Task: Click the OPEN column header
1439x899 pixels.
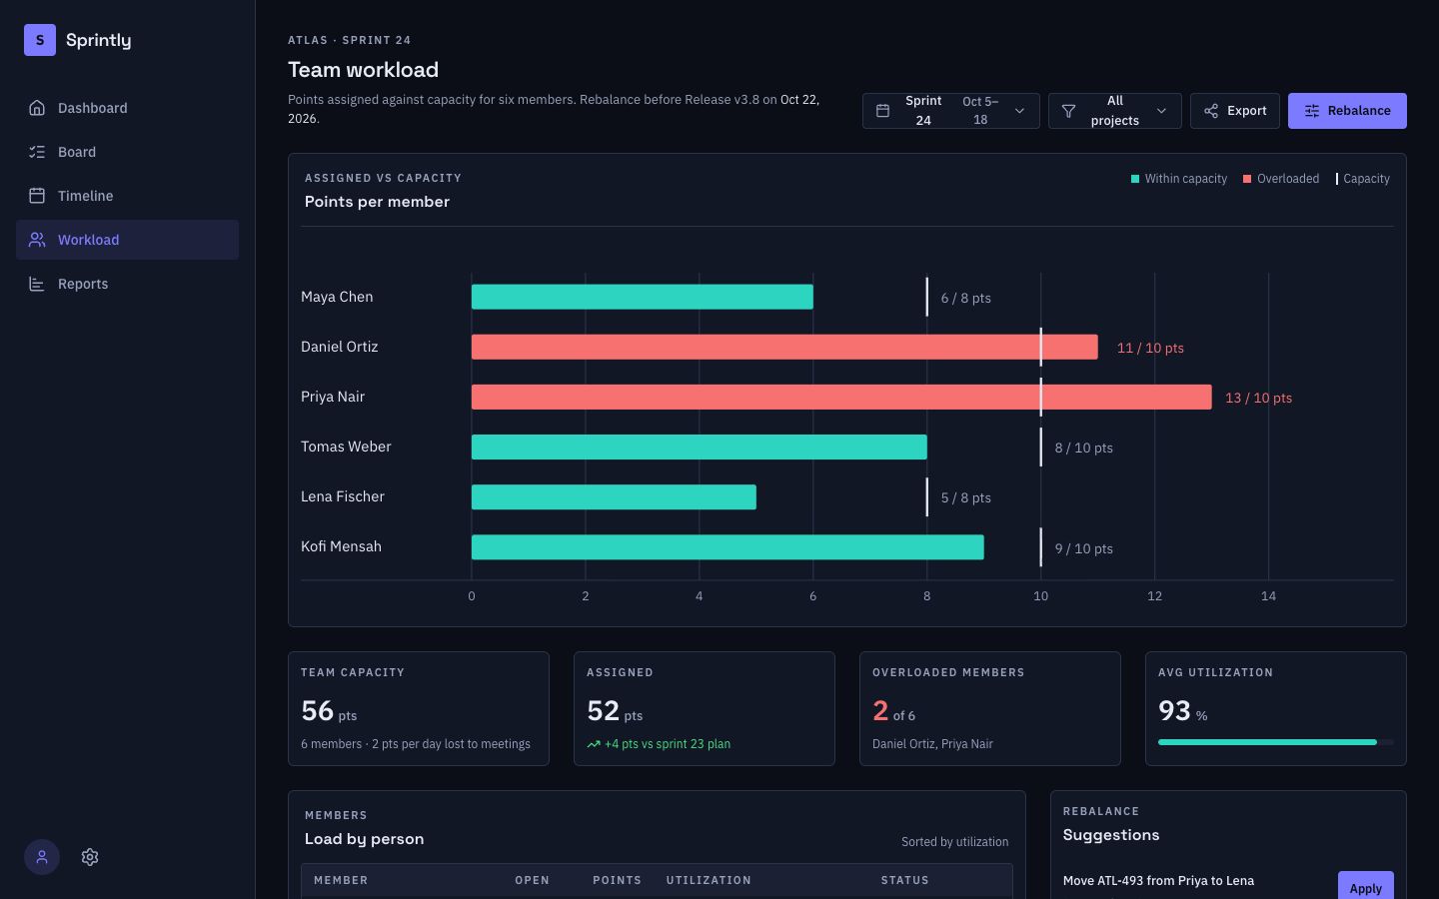Action: 532,880
